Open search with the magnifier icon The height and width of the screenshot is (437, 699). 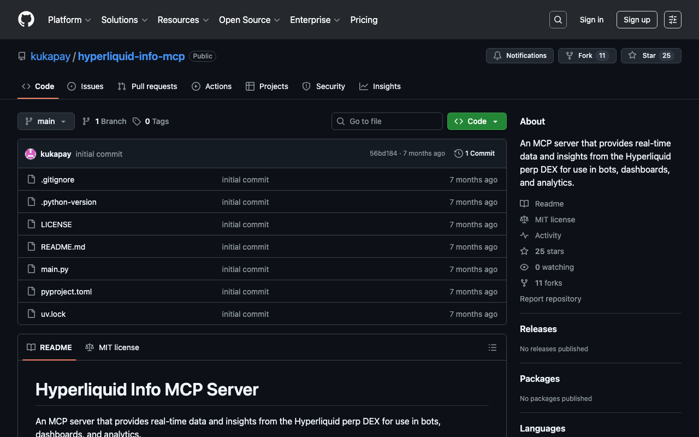click(558, 20)
